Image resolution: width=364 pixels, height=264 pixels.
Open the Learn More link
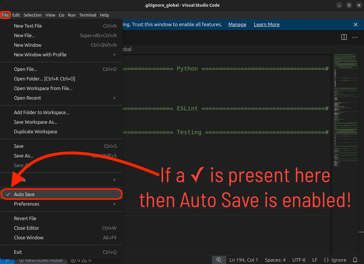[266, 24]
